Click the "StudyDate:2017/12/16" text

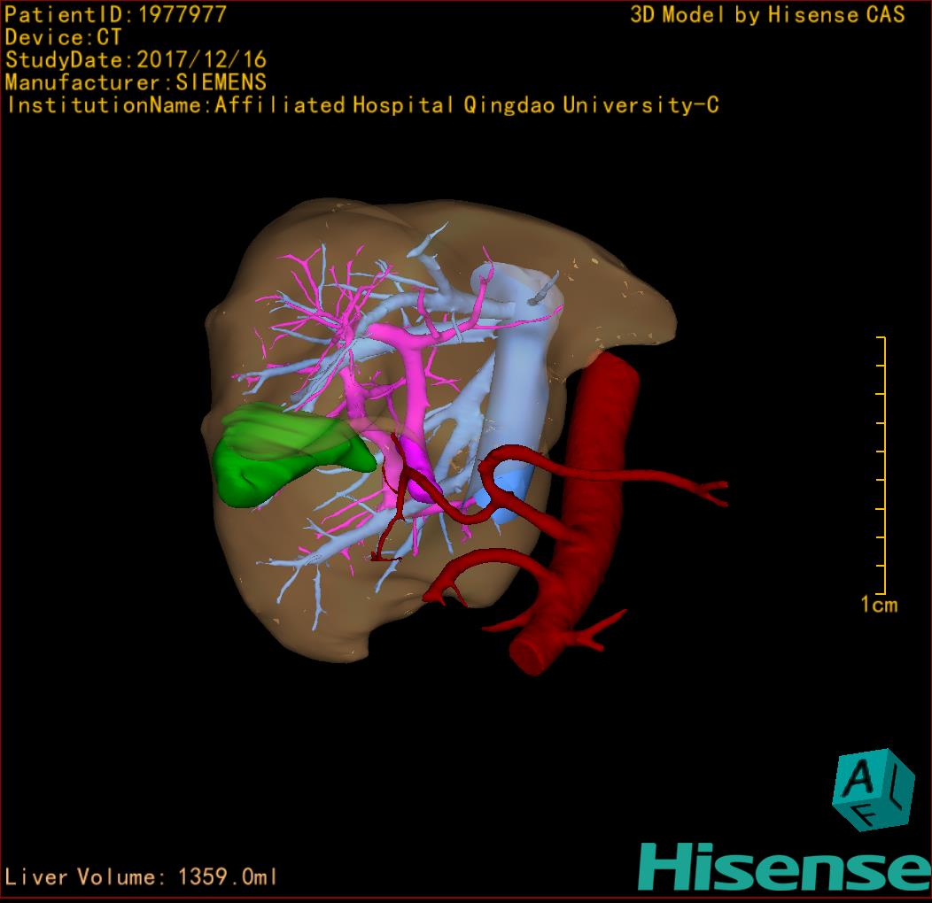click(136, 59)
